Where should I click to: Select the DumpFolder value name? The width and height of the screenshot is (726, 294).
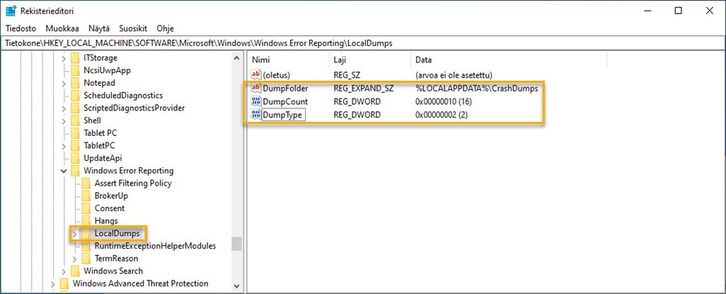285,88
